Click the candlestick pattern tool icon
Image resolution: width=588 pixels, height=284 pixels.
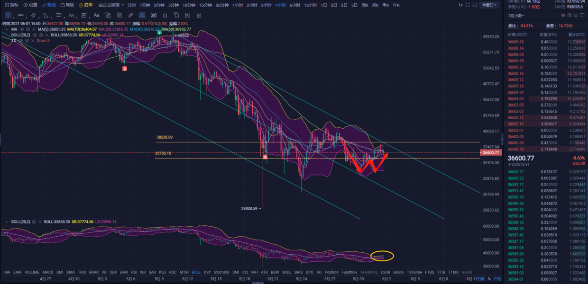pos(154,15)
